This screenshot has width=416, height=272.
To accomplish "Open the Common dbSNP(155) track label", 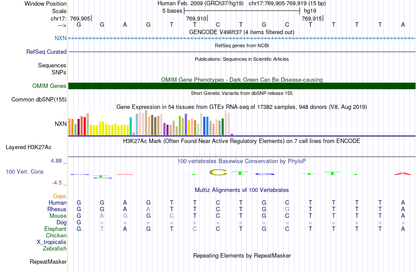I will coord(39,100).
